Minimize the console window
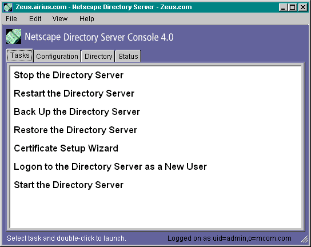The height and width of the screenshot is (247, 311). [x=283, y=7]
